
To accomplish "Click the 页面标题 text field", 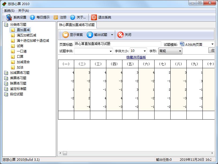I will [118, 44].
